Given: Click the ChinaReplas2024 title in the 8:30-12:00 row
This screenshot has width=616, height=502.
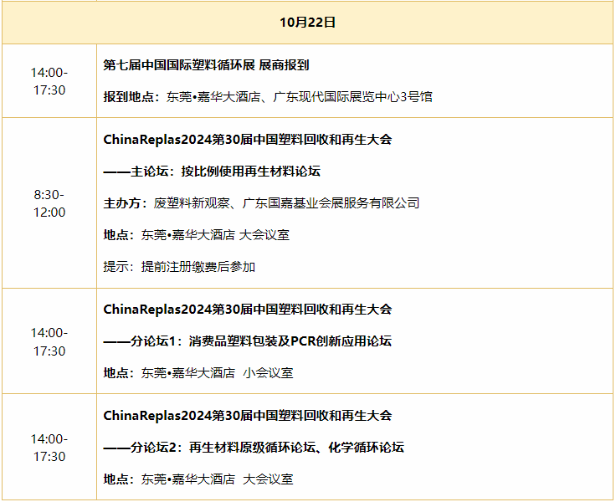Looking at the screenshot, I should click(x=248, y=140).
